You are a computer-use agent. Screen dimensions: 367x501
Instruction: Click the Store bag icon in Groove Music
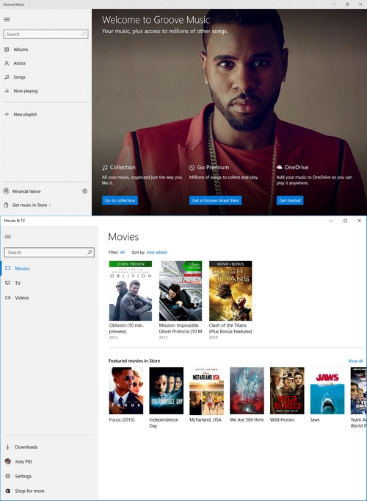(6, 205)
